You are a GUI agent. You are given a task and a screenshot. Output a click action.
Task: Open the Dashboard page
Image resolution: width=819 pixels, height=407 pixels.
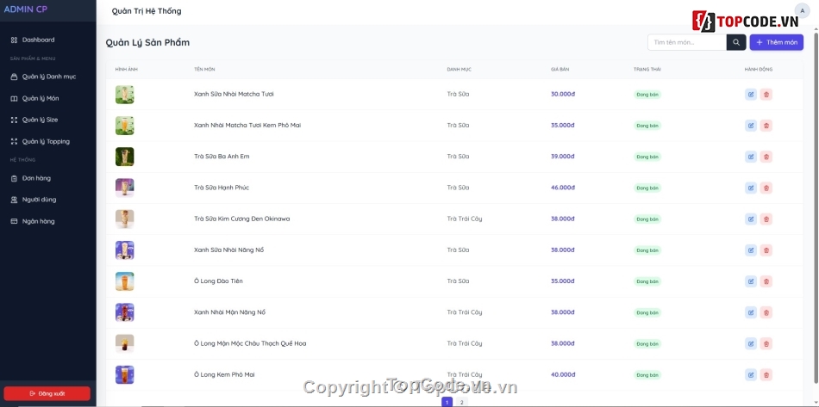pyautogui.click(x=38, y=40)
